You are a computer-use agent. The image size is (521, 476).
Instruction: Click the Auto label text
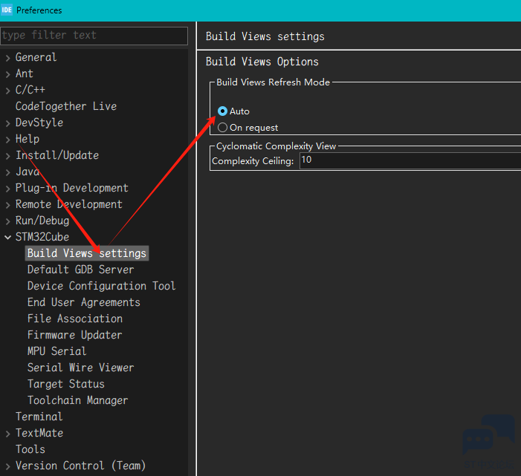(239, 111)
